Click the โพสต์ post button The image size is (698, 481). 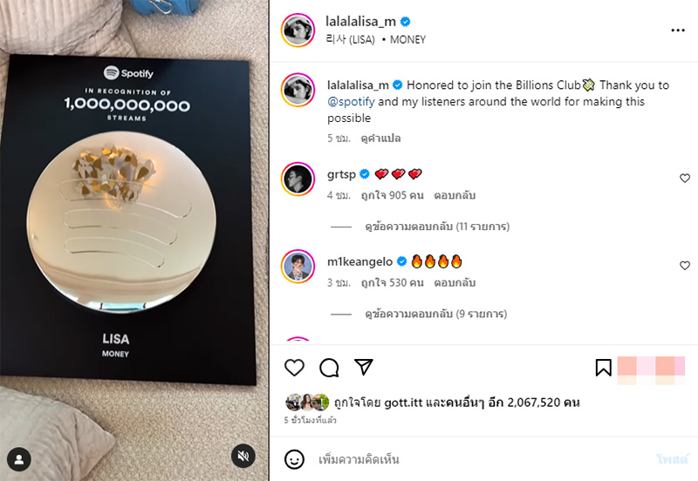pos(672,459)
